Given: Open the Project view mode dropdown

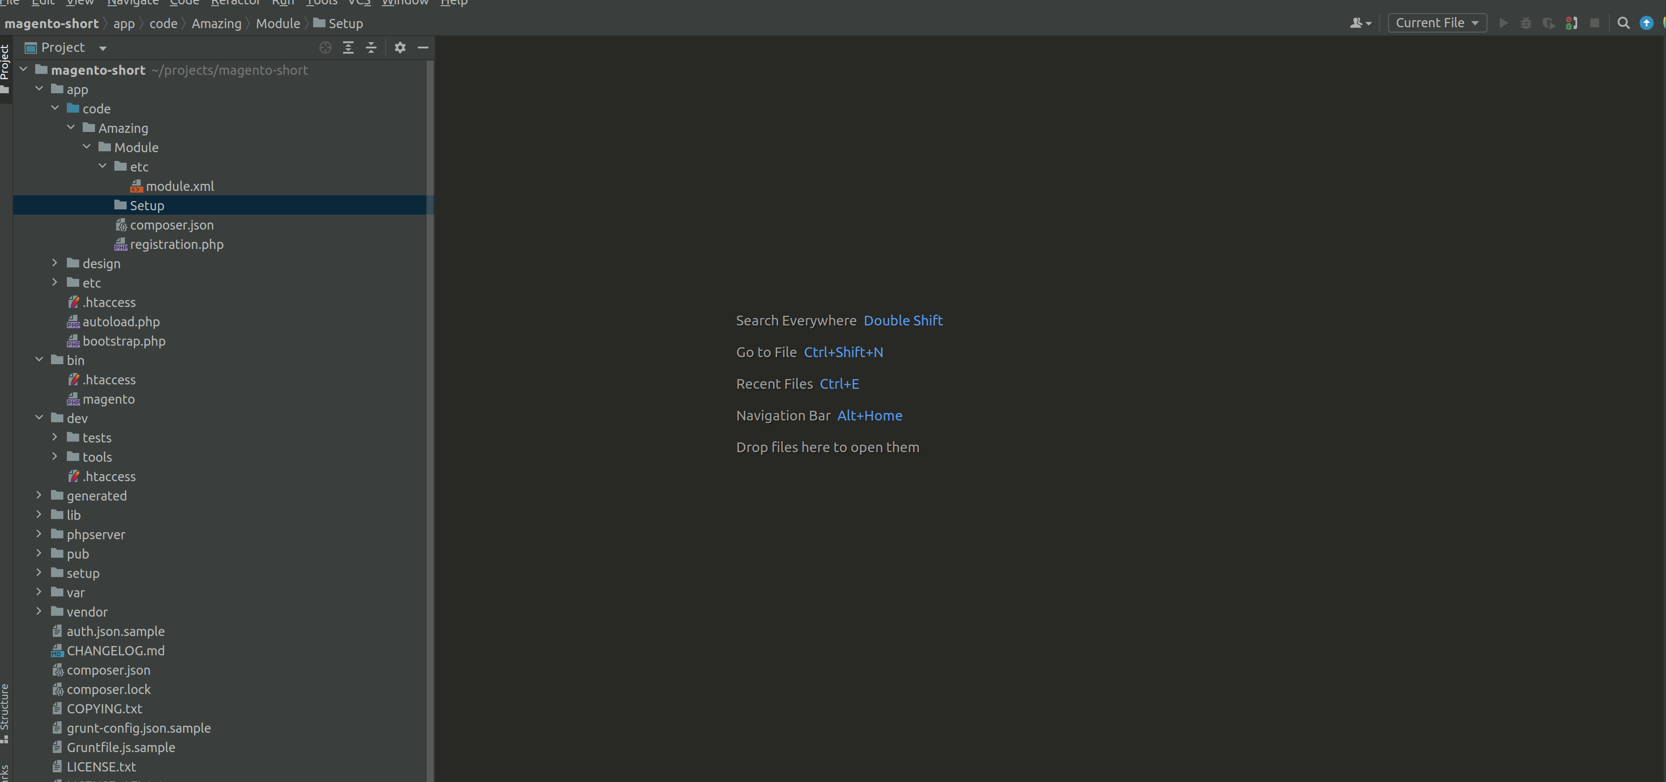Looking at the screenshot, I should pyautogui.click(x=102, y=48).
